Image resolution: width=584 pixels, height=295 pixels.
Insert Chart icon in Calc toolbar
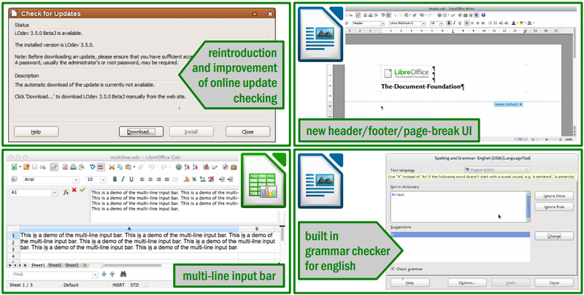pyautogui.click(x=206, y=167)
